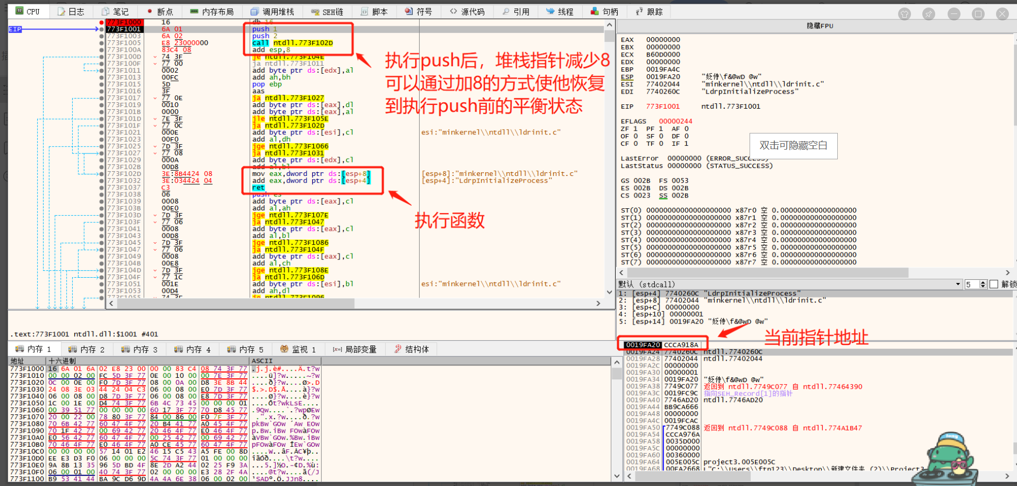Click the disassembly scroll-down arrow

pos(609,292)
